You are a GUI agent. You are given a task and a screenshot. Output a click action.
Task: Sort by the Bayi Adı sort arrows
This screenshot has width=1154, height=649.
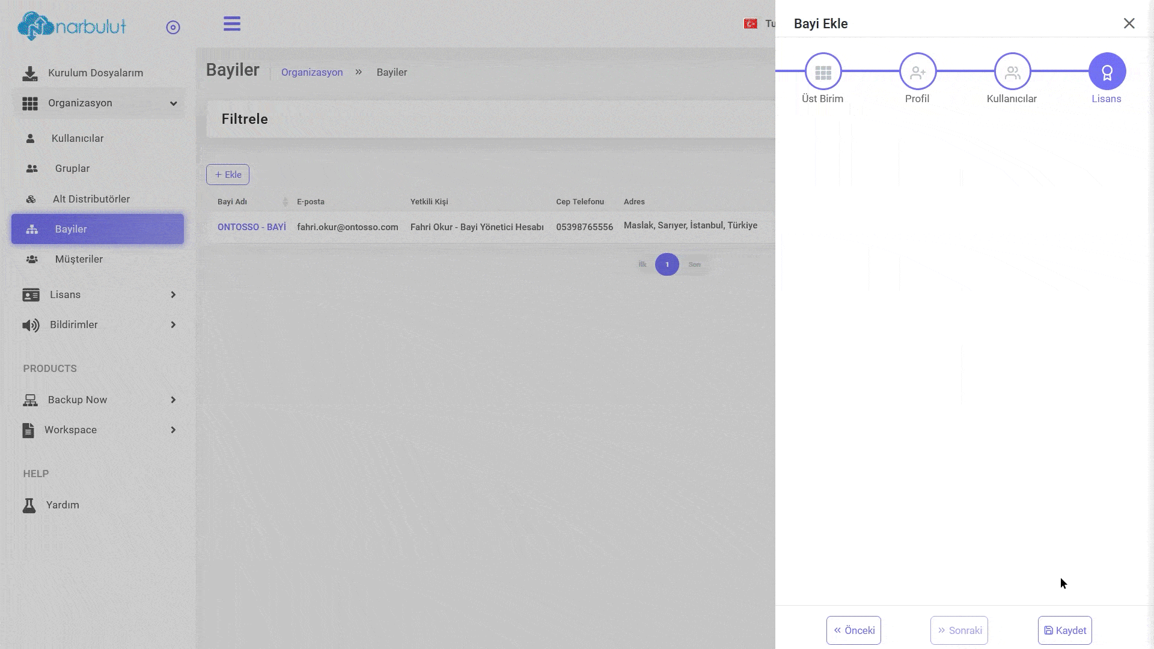285,202
